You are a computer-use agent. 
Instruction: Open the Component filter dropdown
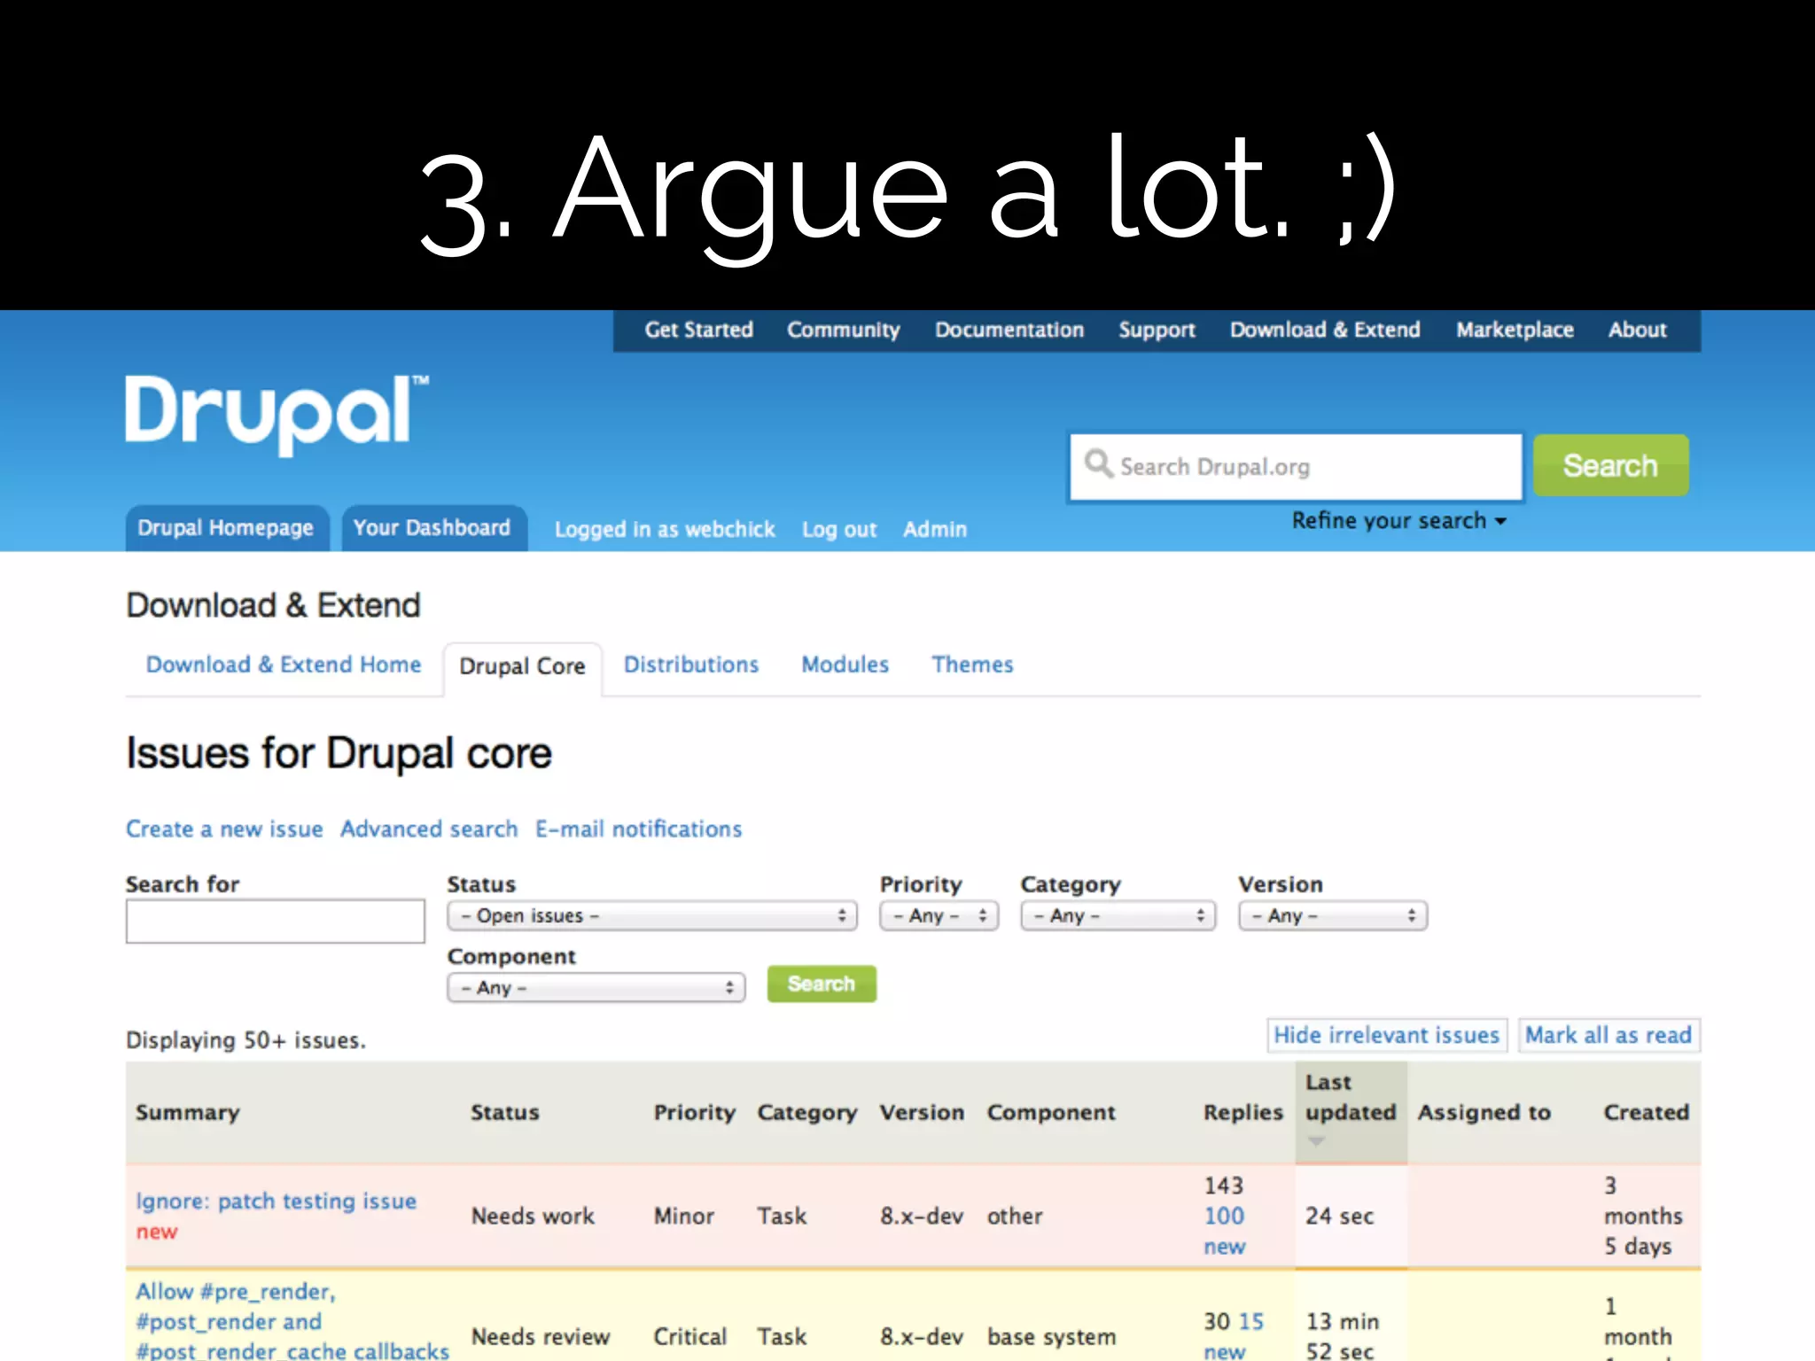[x=596, y=988]
